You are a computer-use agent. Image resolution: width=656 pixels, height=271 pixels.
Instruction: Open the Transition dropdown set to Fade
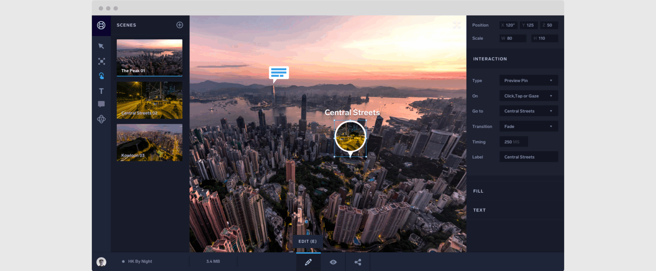click(x=528, y=127)
